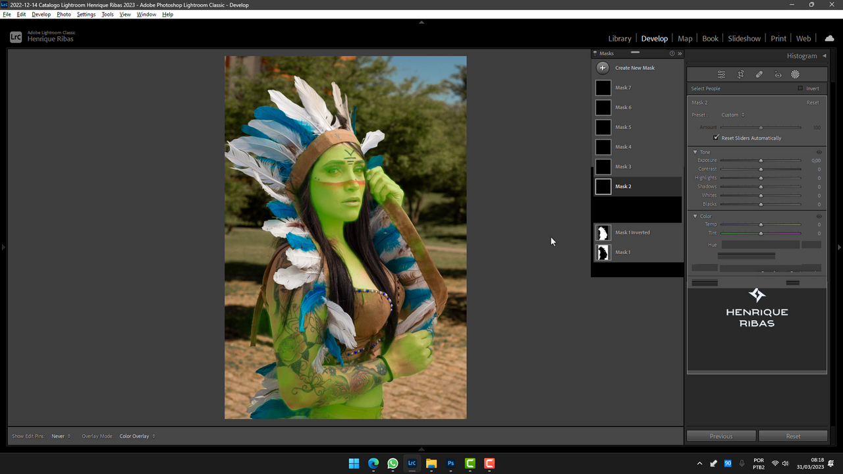Select the Healing tool icon

pos(759,74)
